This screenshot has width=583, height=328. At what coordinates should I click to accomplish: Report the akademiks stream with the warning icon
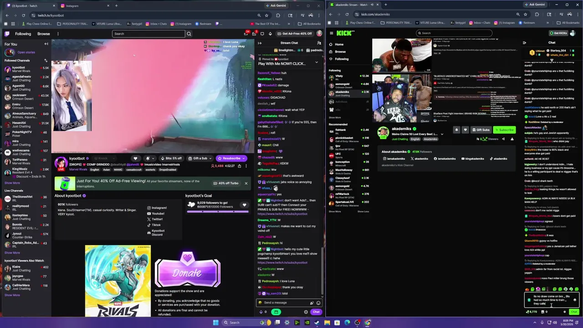[512, 139]
